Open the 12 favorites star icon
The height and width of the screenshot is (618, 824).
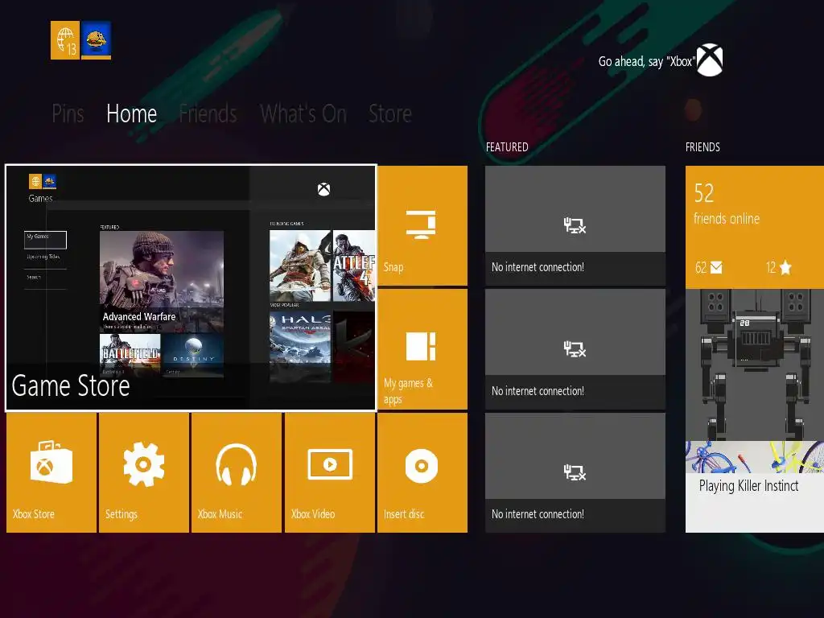click(785, 268)
